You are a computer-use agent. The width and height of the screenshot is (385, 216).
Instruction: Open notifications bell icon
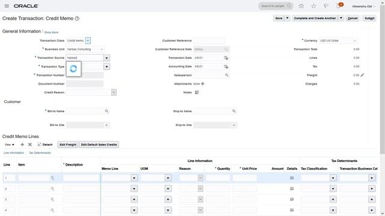[339, 6]
